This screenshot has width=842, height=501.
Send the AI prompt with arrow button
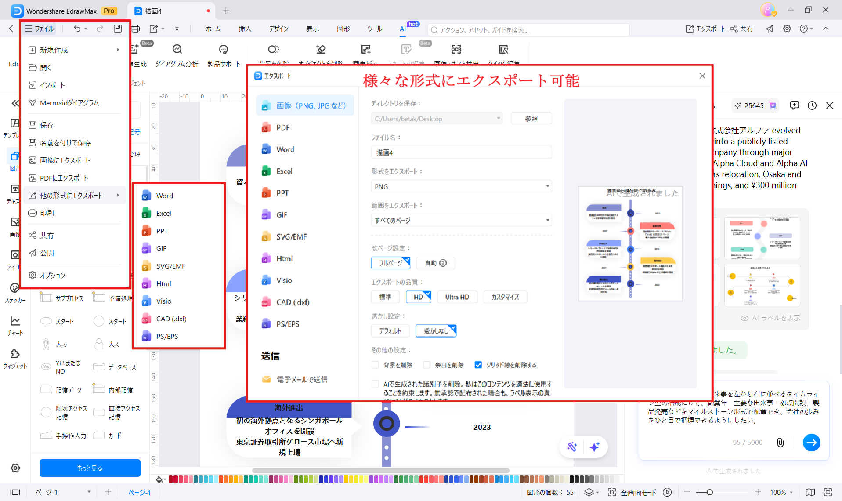pos(812,443)
